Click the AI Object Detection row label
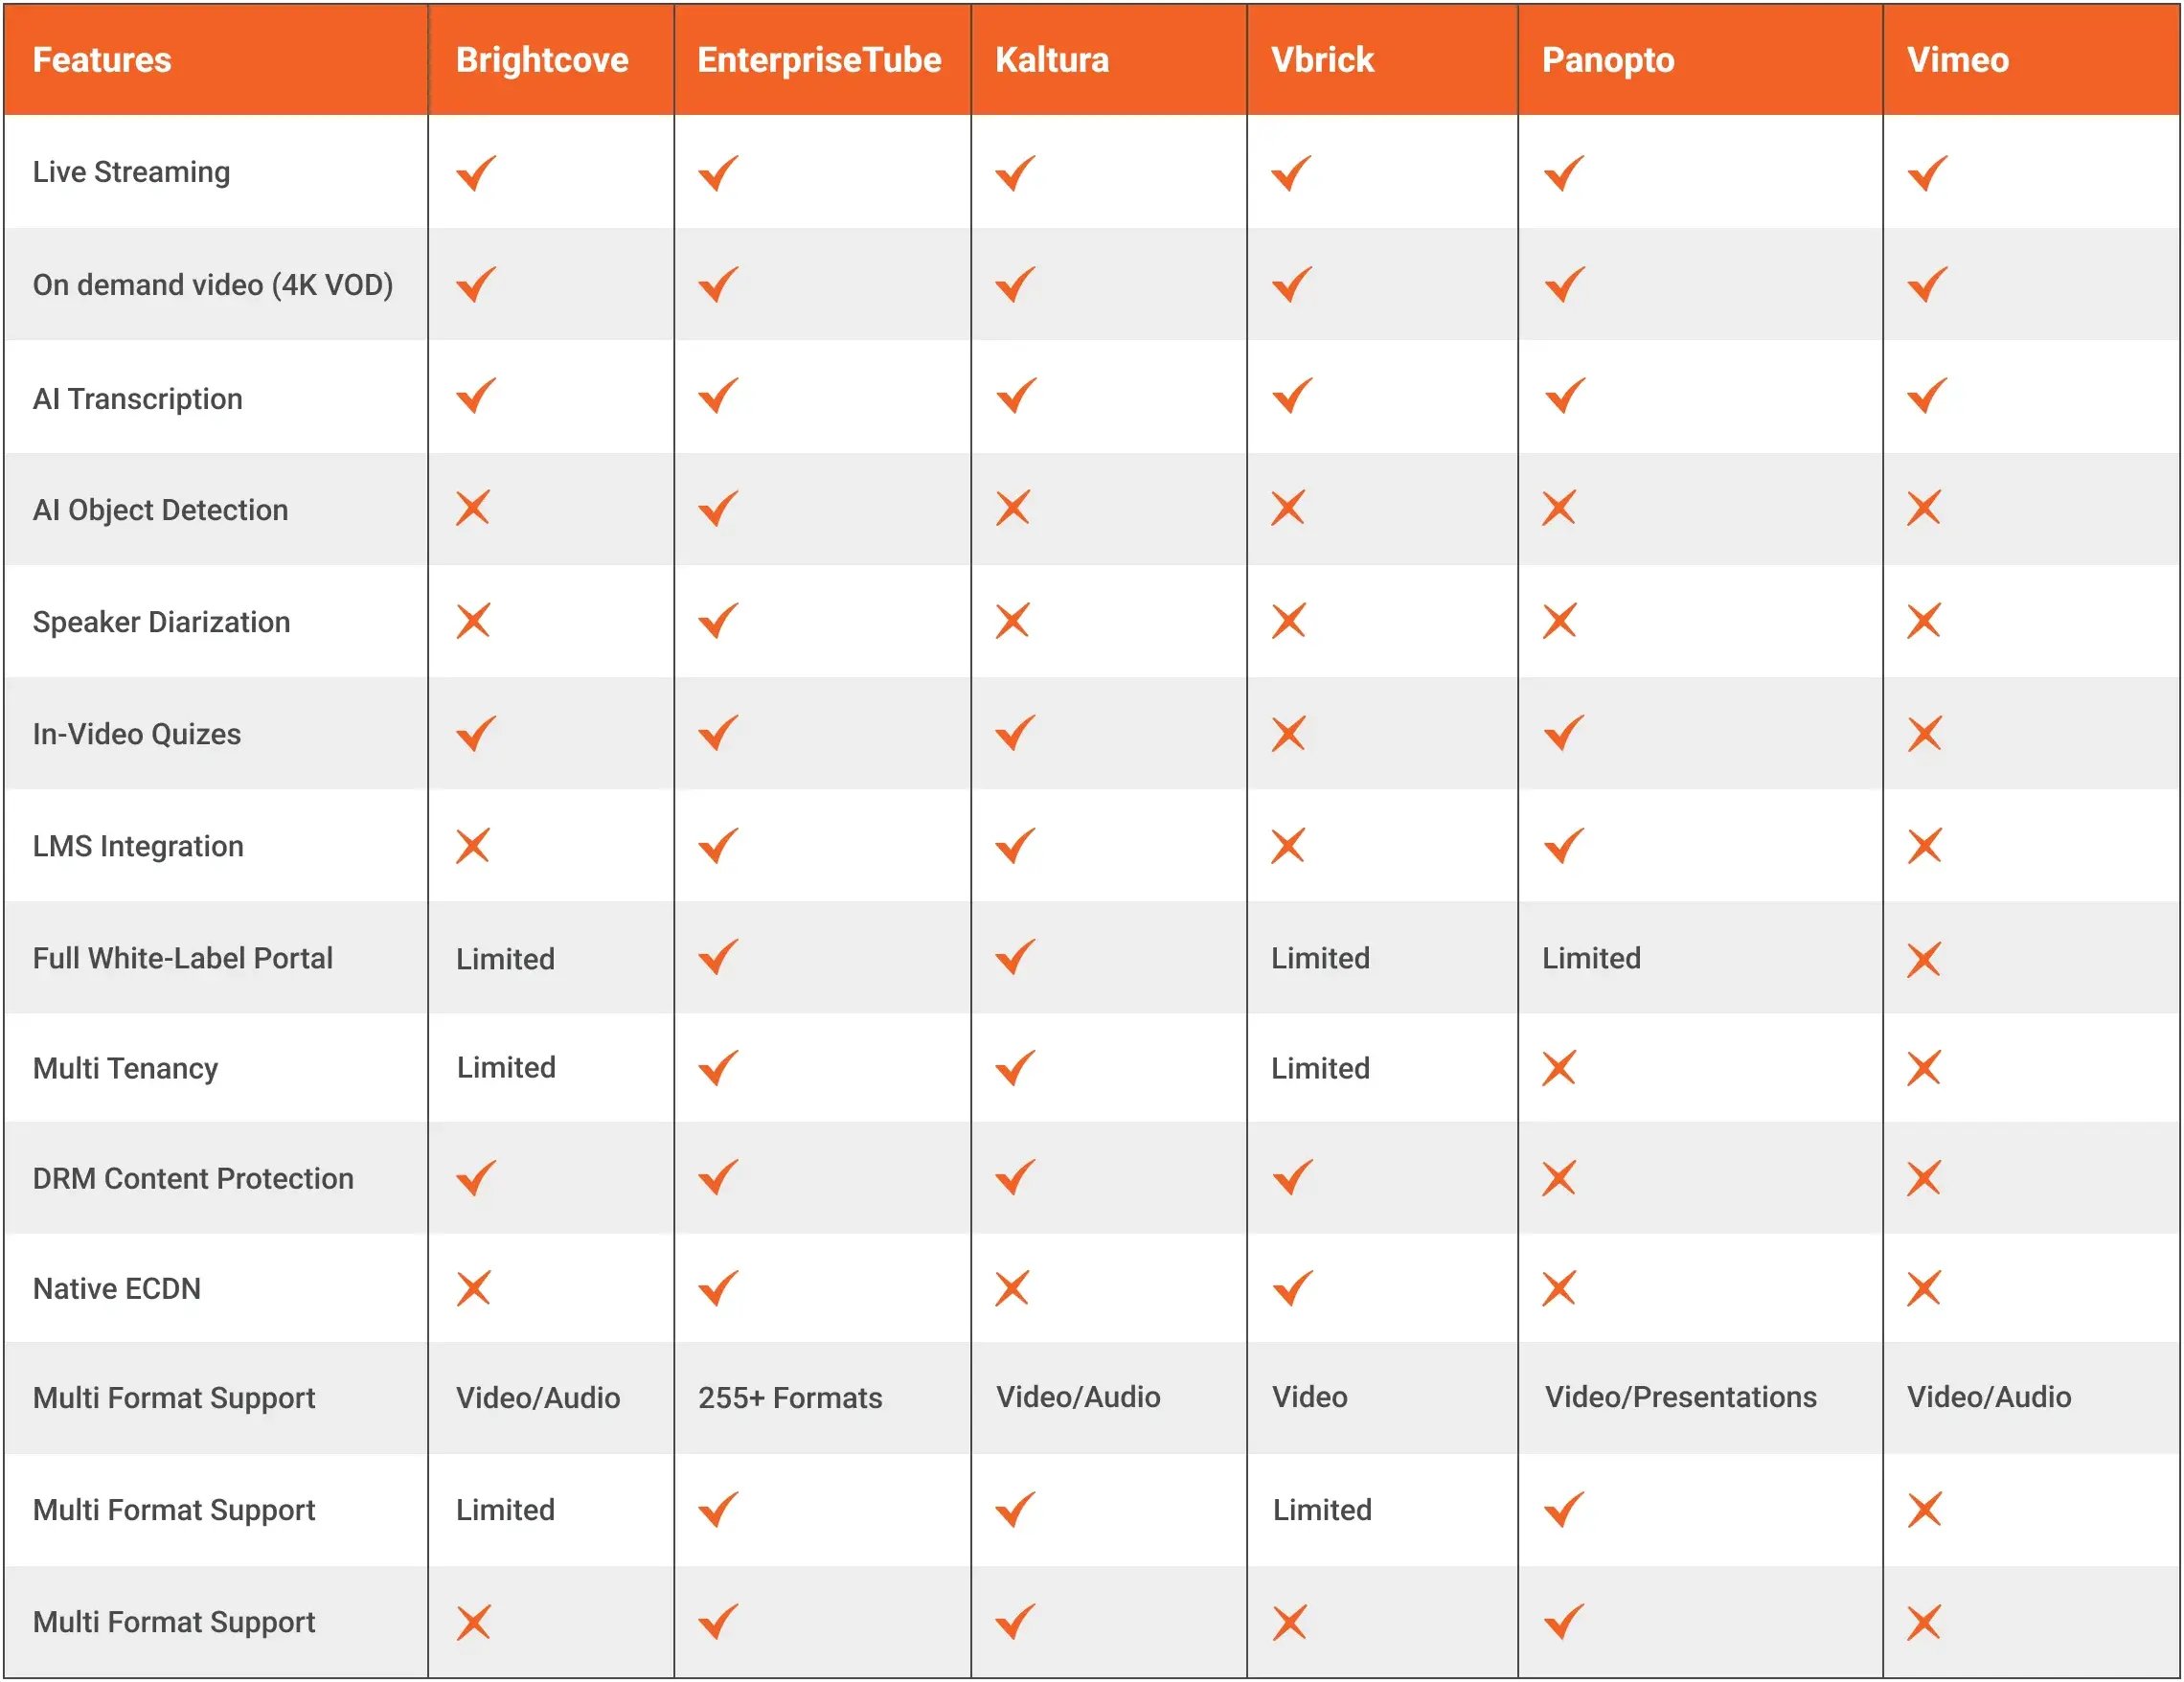Image resolution: width=2184 pixels, height=1682 pixels. [160, 510]
